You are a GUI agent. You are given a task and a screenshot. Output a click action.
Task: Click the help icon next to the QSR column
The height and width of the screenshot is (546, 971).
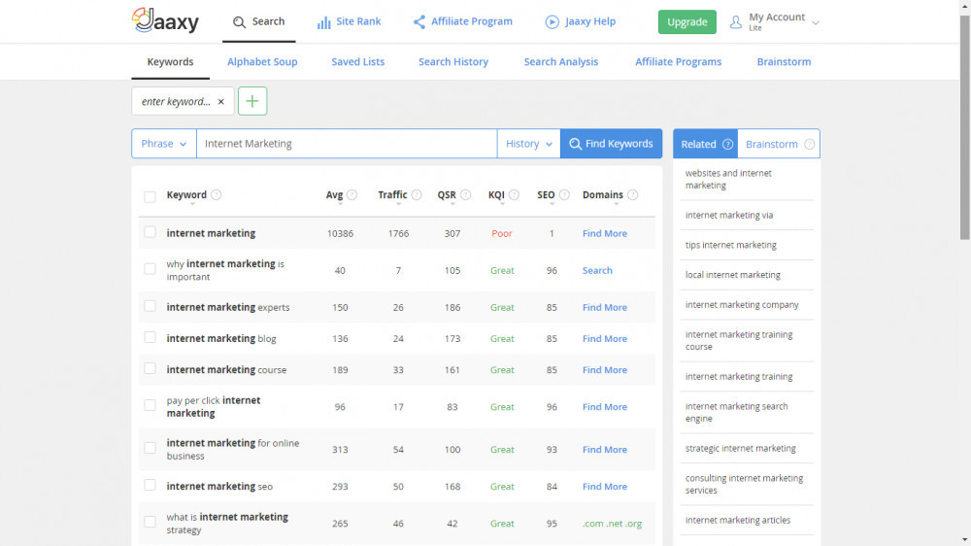pyautogui.click(x=466, y=194)
